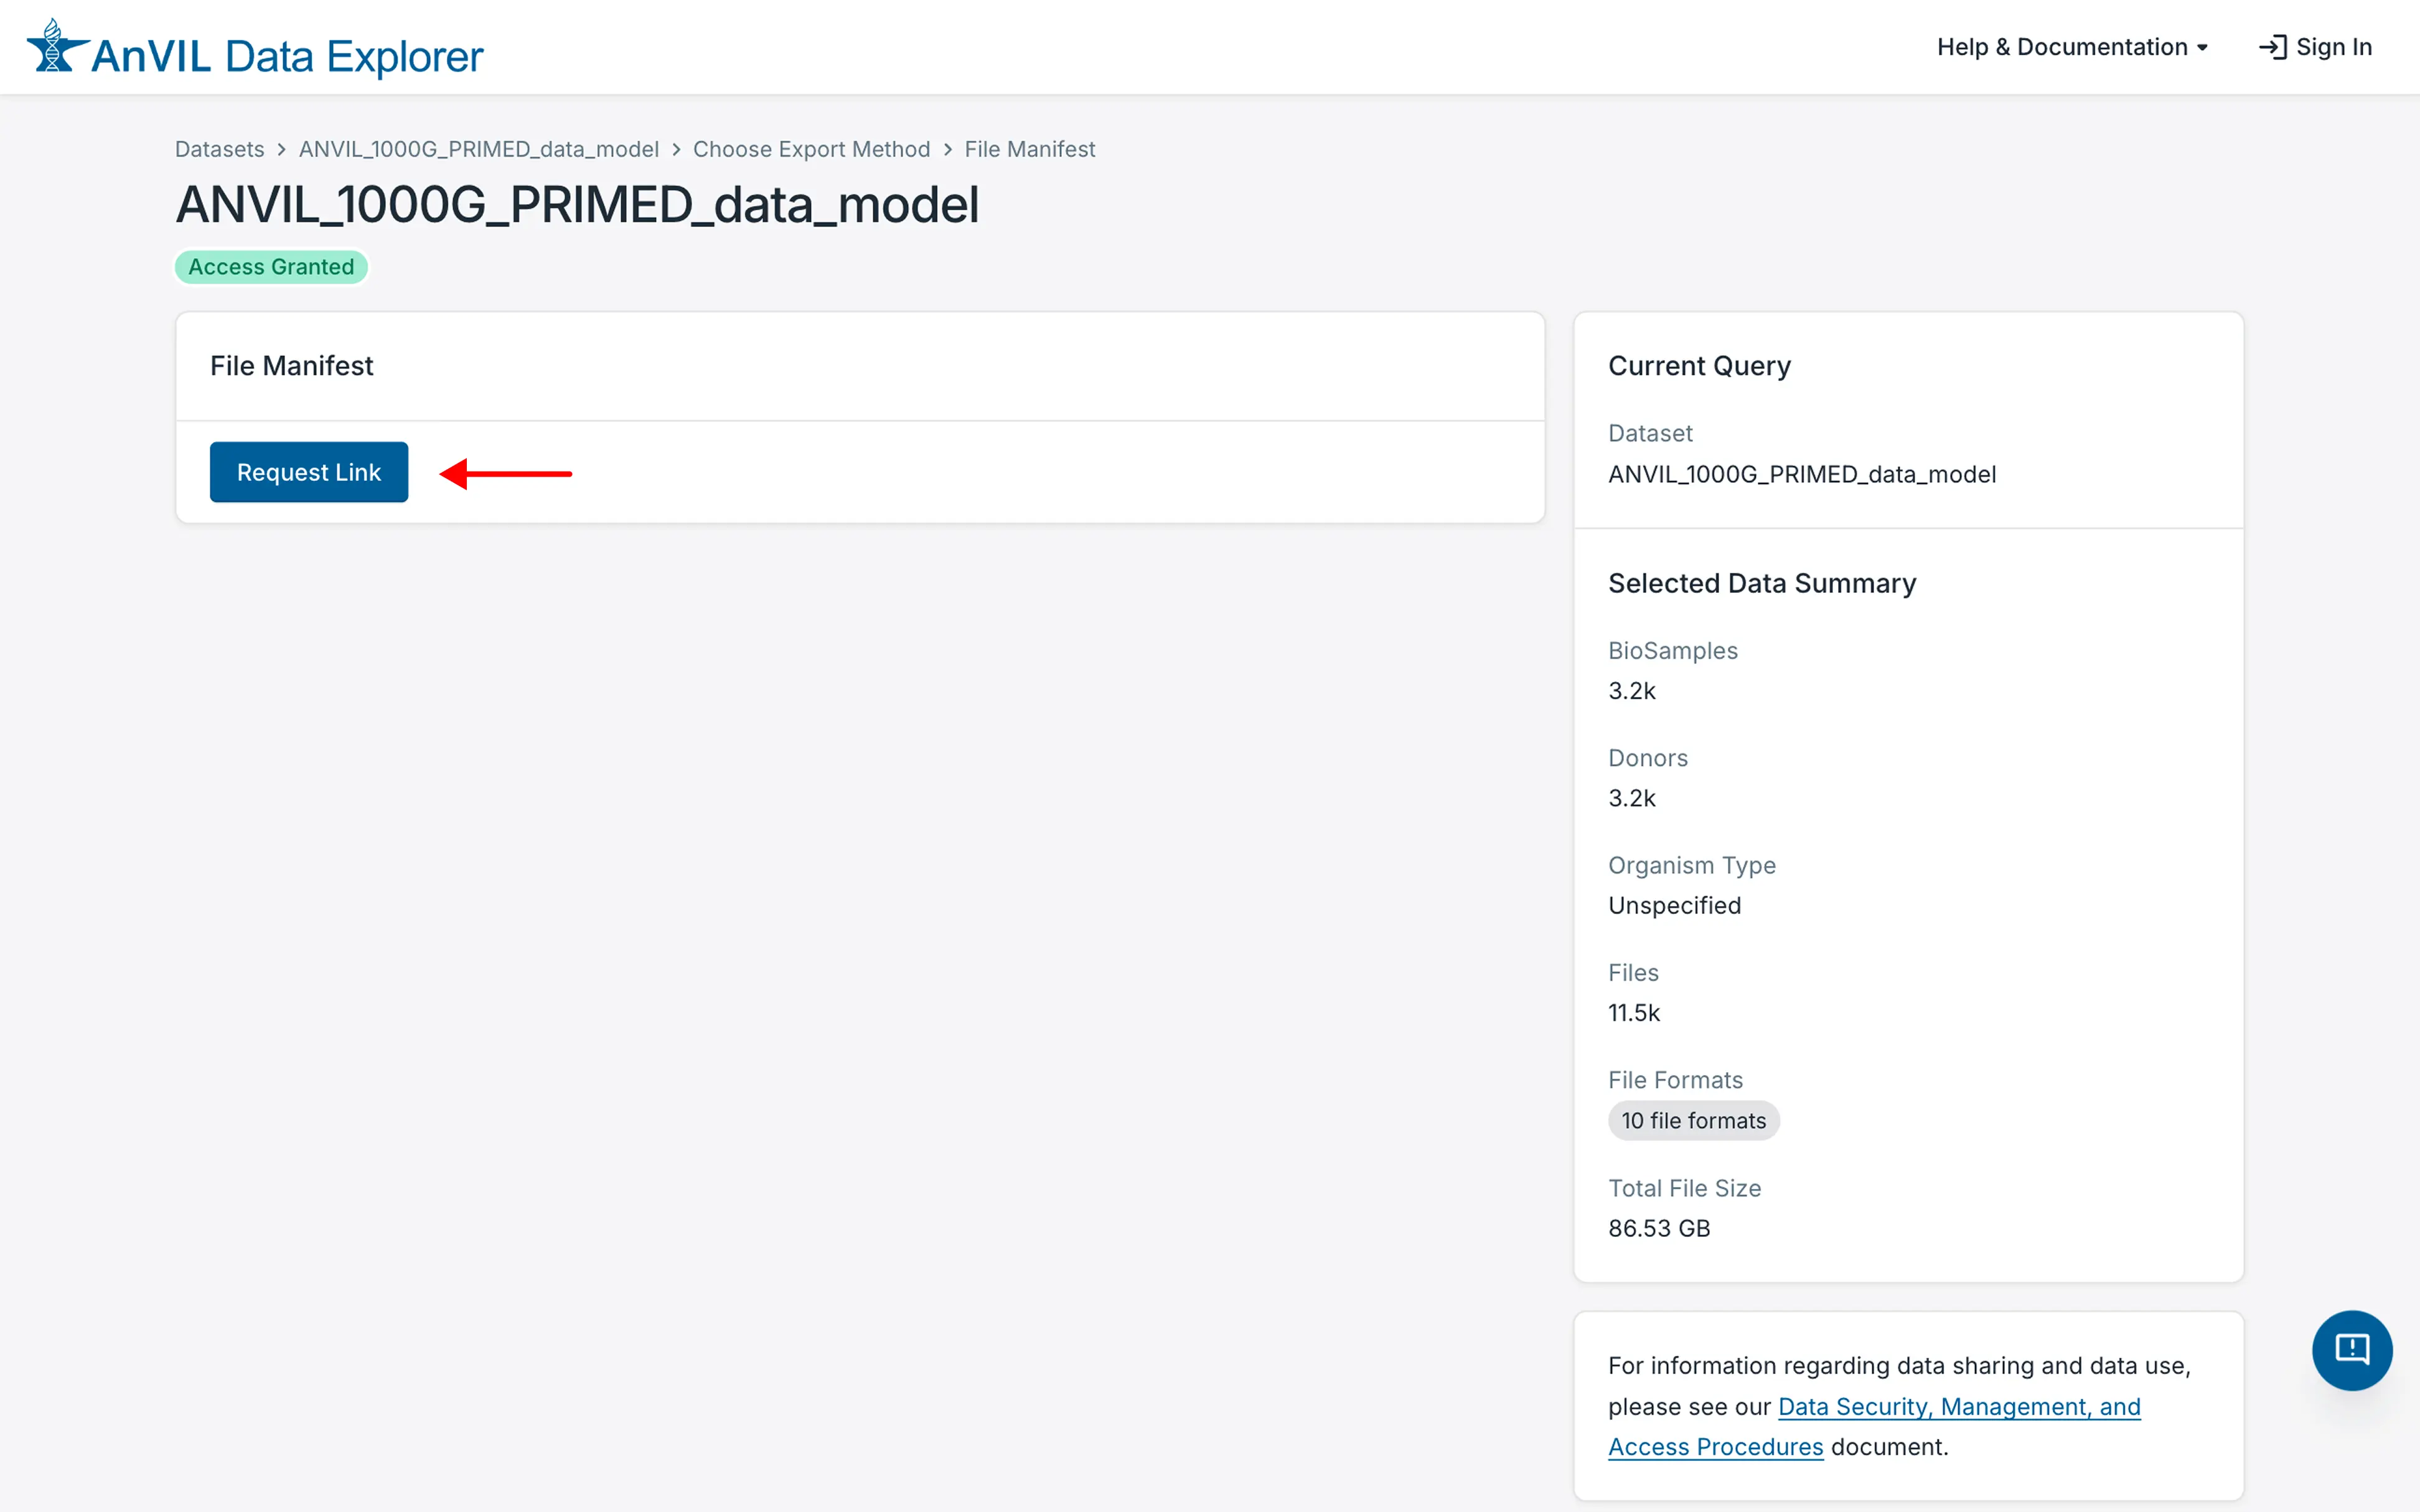Click the Access Granted status badge

pos(271,267)
